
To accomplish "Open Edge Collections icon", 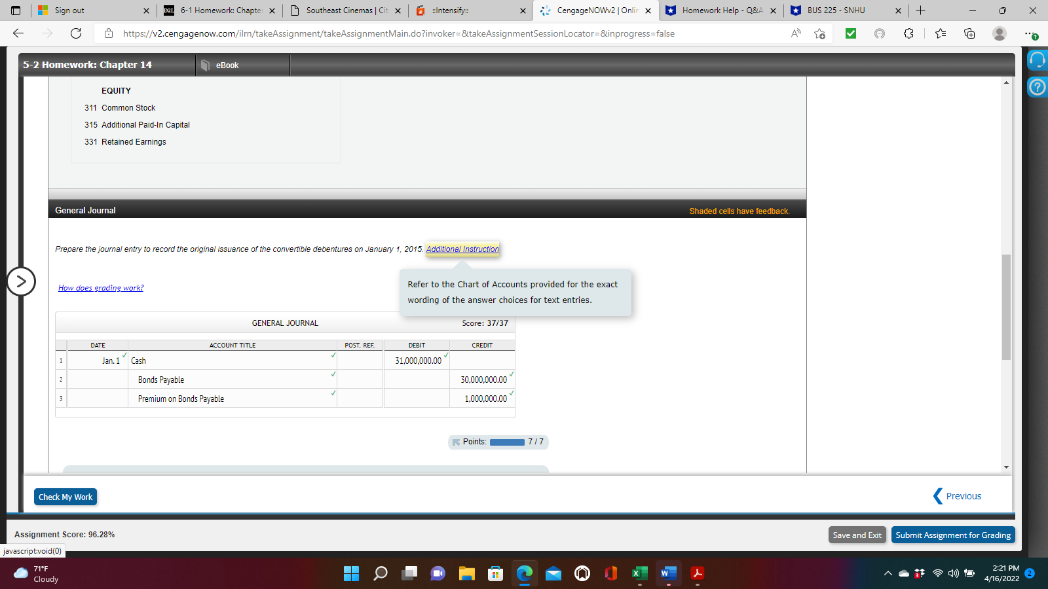I will pos(969,33).
